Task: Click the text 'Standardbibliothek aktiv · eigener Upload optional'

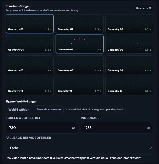Action: click(x=94, y=110)
